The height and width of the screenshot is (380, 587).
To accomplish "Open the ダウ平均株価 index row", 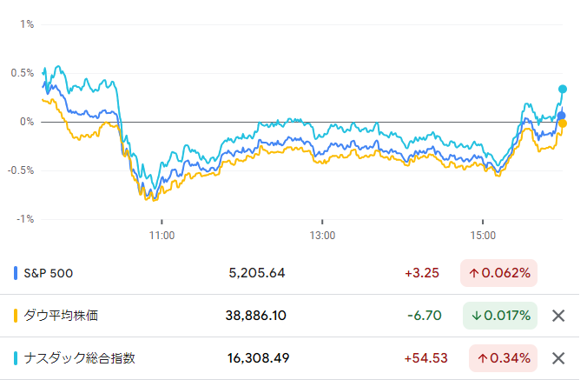I will [x=61, y=316].
